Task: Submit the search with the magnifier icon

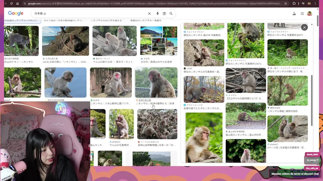Action: (171, 14)
